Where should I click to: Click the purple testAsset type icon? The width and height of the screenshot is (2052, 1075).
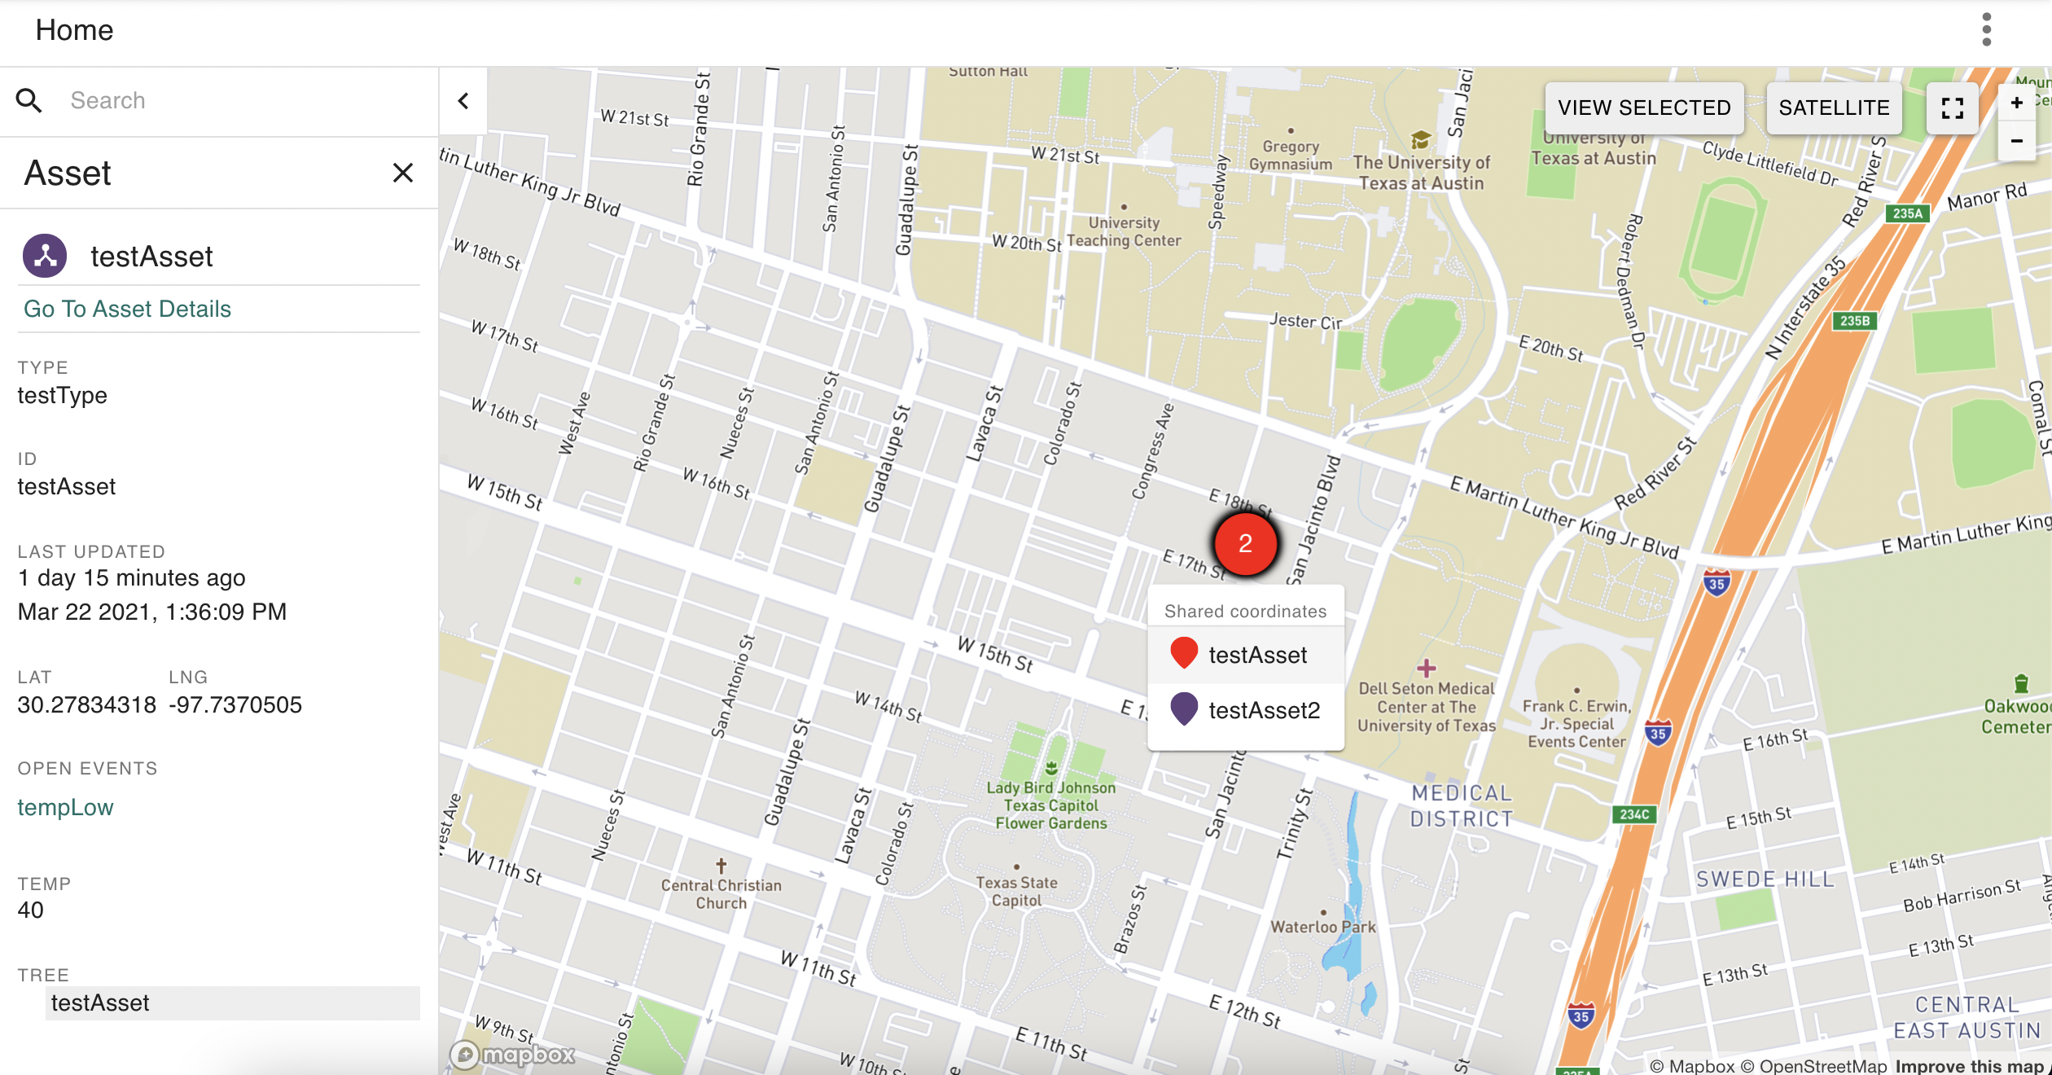click(45, 256)
